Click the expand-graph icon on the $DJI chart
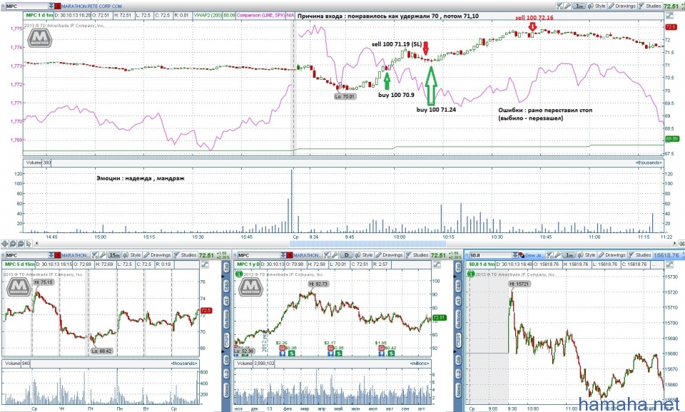This screenshot has width=685, height=412. tap(670, 264)
